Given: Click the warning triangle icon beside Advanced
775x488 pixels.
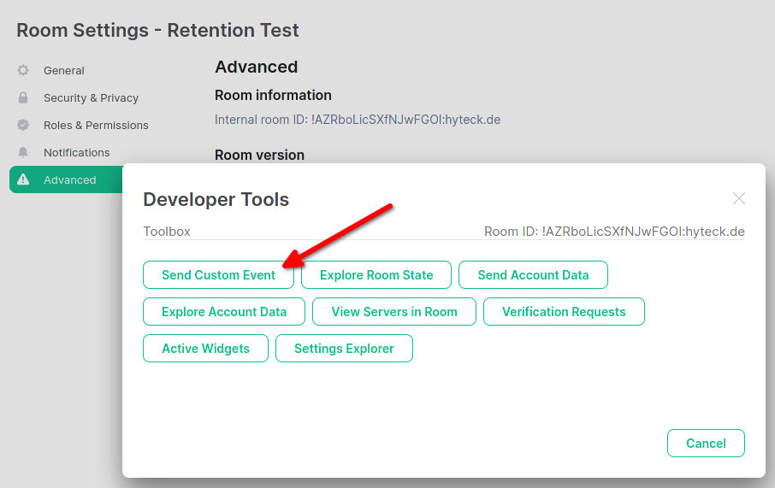Looking at the screenshot, I should point(23,179).
